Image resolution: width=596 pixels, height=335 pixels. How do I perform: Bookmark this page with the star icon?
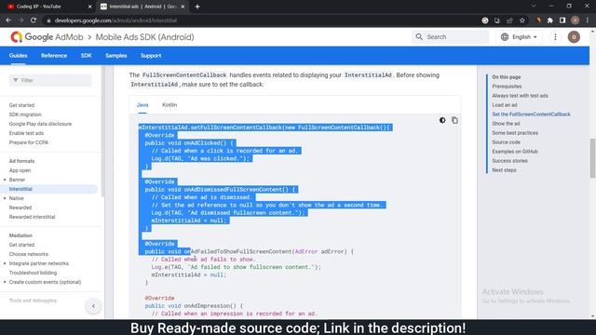pyautogui.click(x=522, y=20)
